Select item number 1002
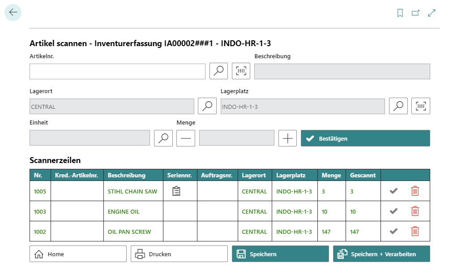Viewport: 449px width, 271px height. coord(40,232)
